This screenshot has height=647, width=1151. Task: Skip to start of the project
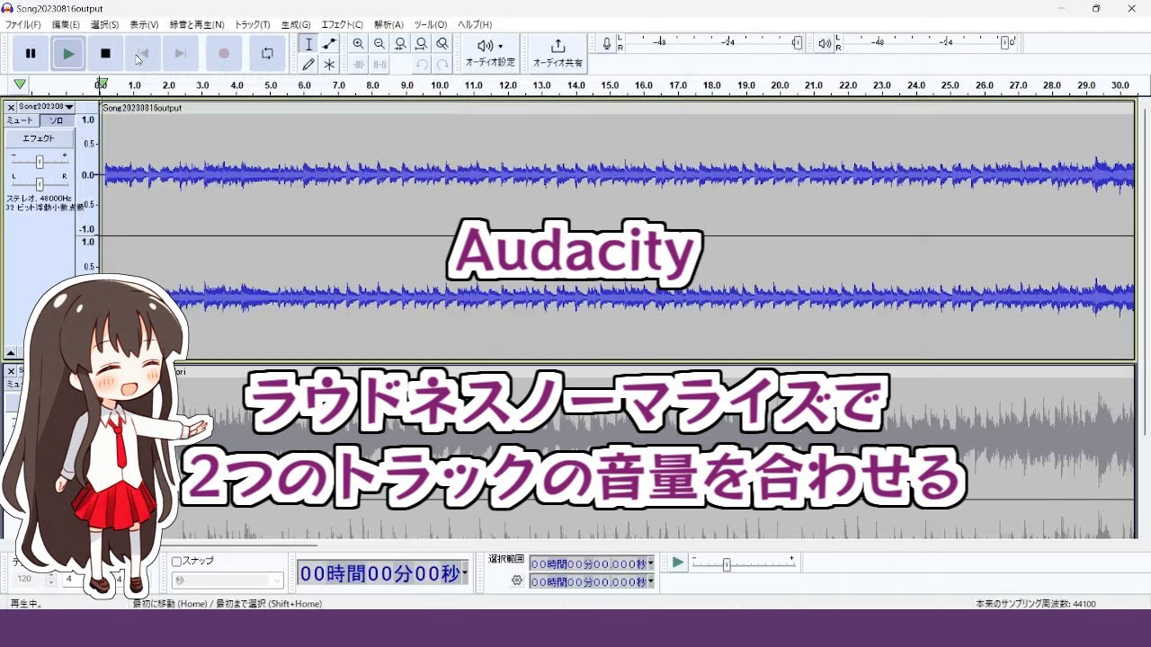142,53
